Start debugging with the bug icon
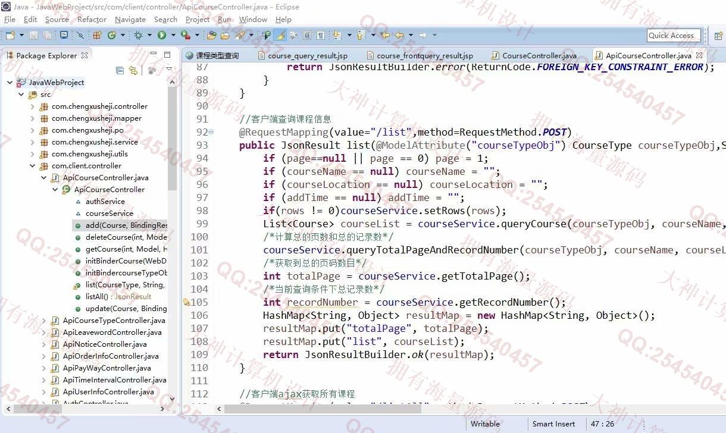Image resolution: width=726 pixels, height=433 pixels. pos(138,36)
